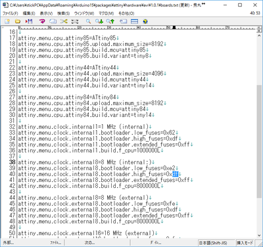Viewport: 263px width, 247px height.
Task: Click line 19 'build.mcu=attiny85'
Action: coord(83,50)
